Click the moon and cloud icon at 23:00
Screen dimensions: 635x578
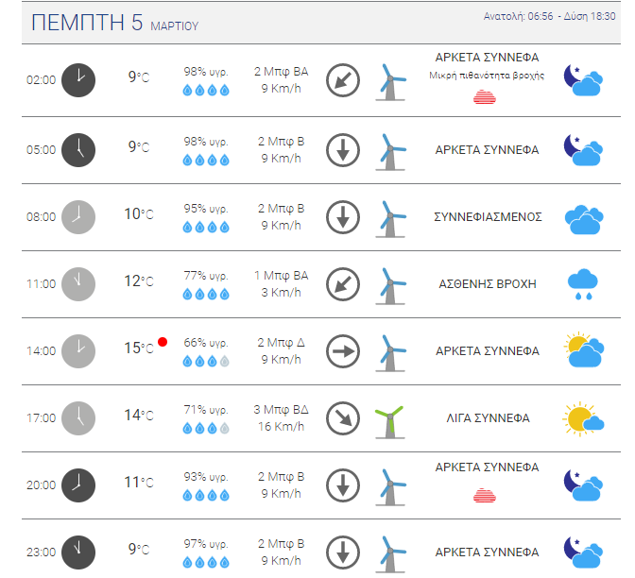pyautogui.click(x=584, y=552)
